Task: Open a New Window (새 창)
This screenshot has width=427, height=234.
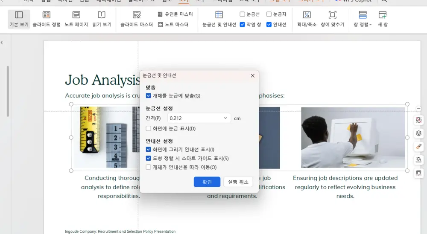Action: click(383, 19)
